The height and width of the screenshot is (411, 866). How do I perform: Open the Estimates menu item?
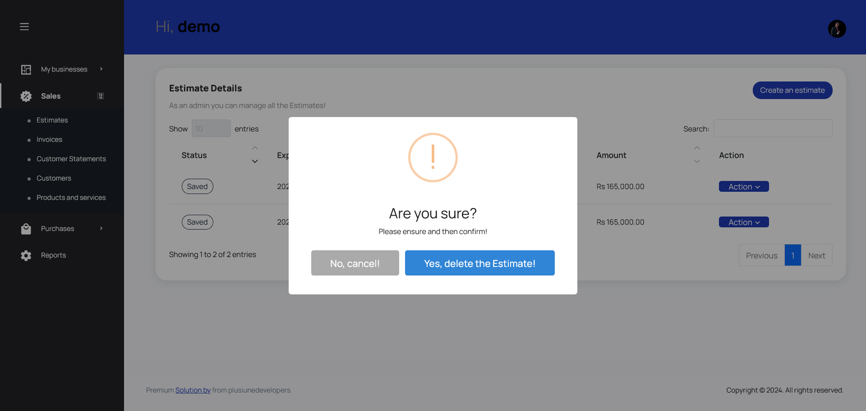click(x=51, y=120)
